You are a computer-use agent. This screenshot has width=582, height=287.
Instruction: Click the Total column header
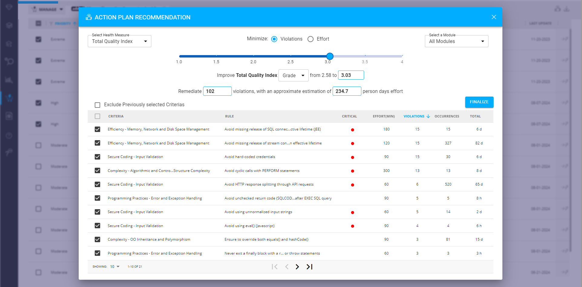pos(475,116)
